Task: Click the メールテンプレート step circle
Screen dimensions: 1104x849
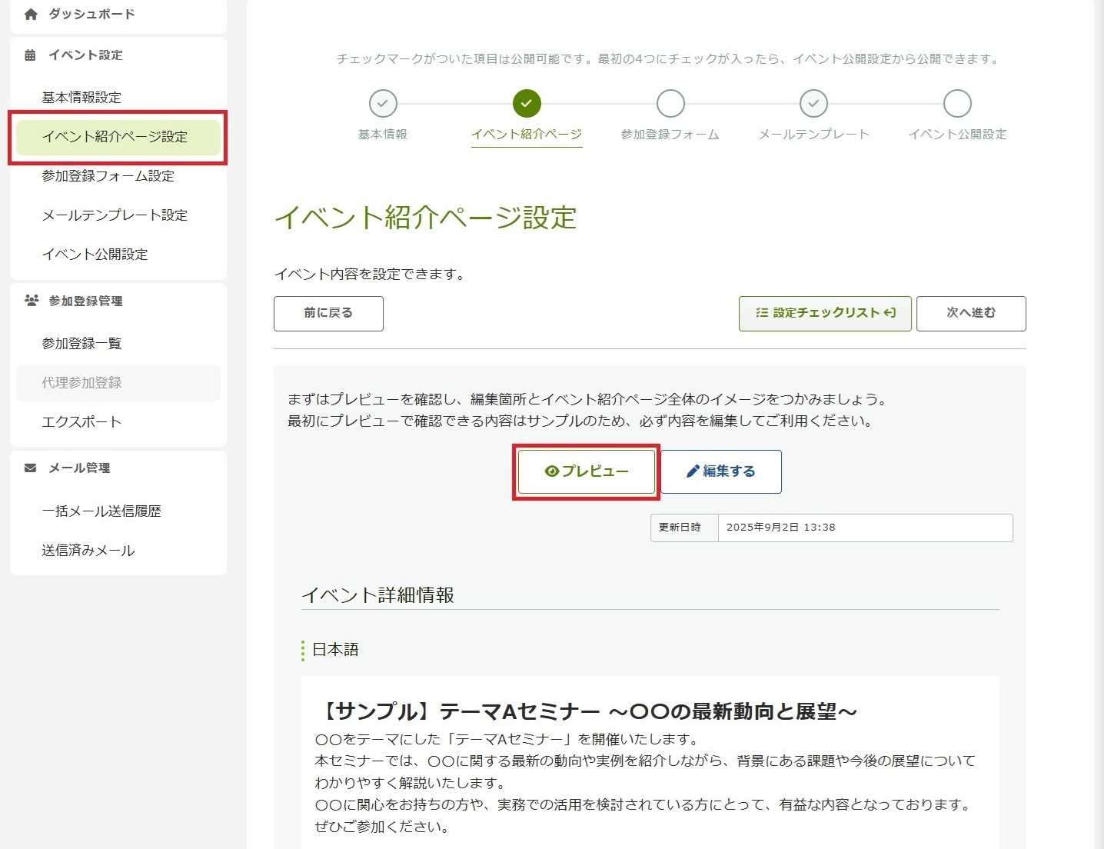Action: 813,103
